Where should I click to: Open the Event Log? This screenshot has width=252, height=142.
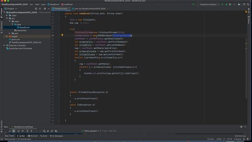[240, 136]
